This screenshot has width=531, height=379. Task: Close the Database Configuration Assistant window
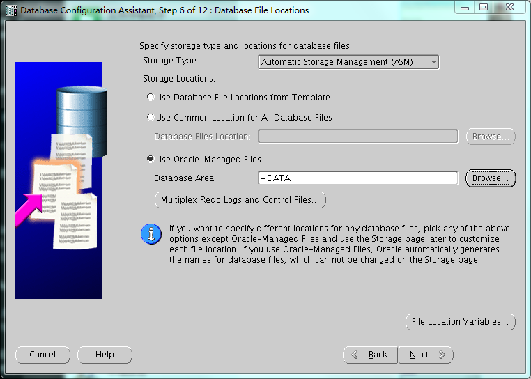(x=509, y=8)
